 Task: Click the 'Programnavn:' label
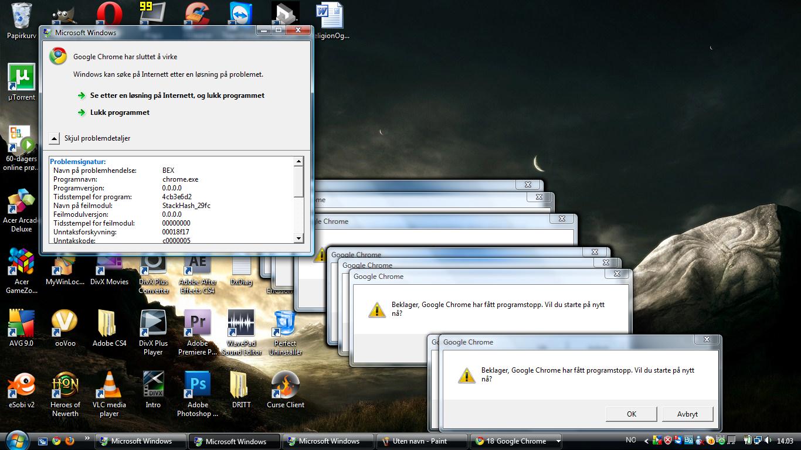75,179
